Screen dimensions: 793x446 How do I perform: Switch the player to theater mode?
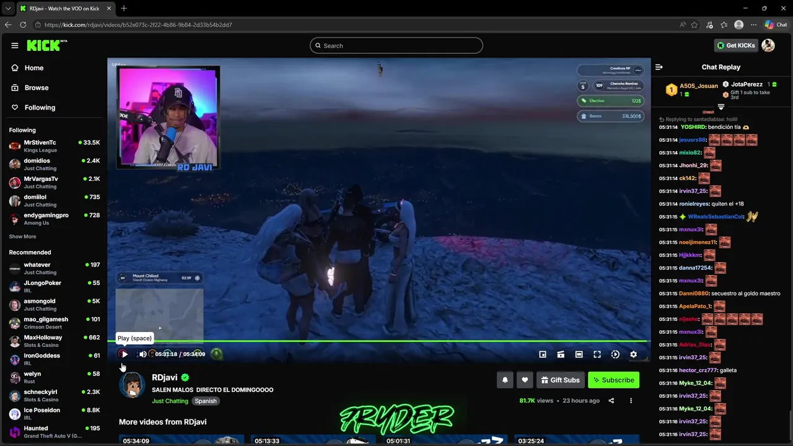point(579,354)
